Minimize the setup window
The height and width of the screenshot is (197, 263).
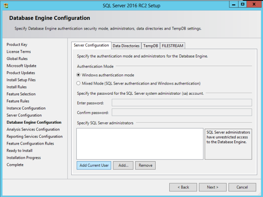pyautogui.click(x=233, y=4)
